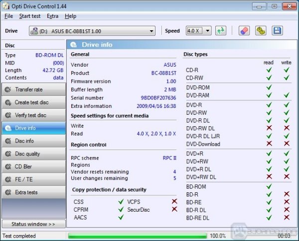Open the Help menu

[70, 16]
